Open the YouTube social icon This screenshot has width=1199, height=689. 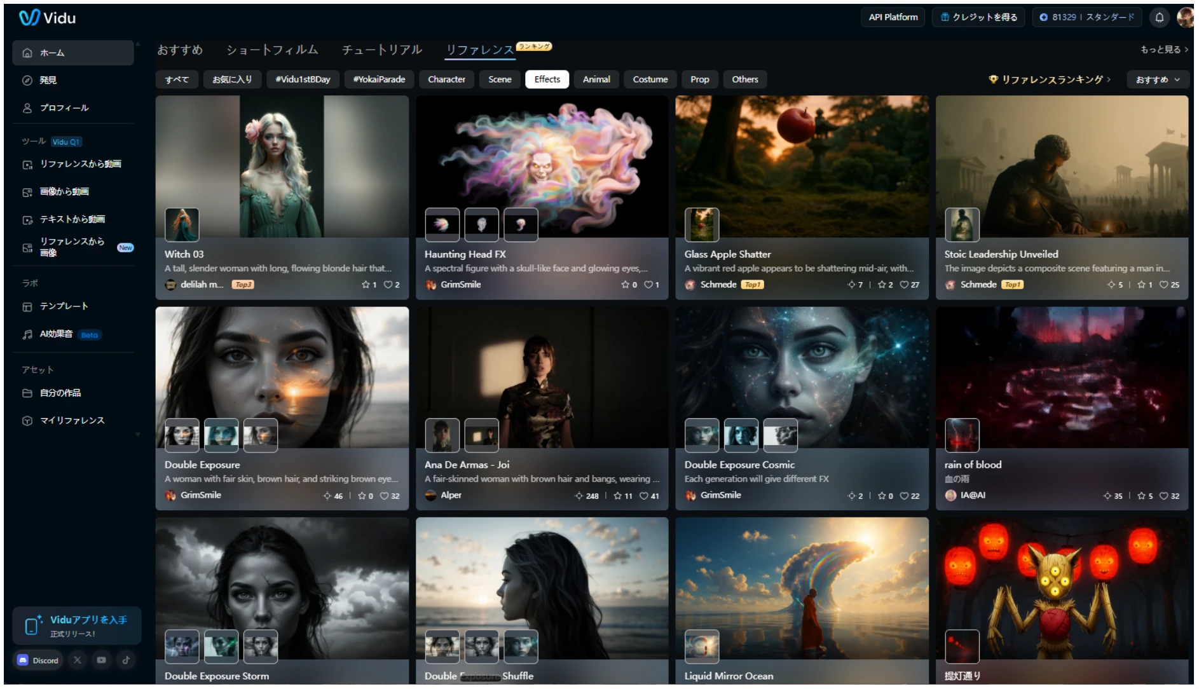(101, 660)
